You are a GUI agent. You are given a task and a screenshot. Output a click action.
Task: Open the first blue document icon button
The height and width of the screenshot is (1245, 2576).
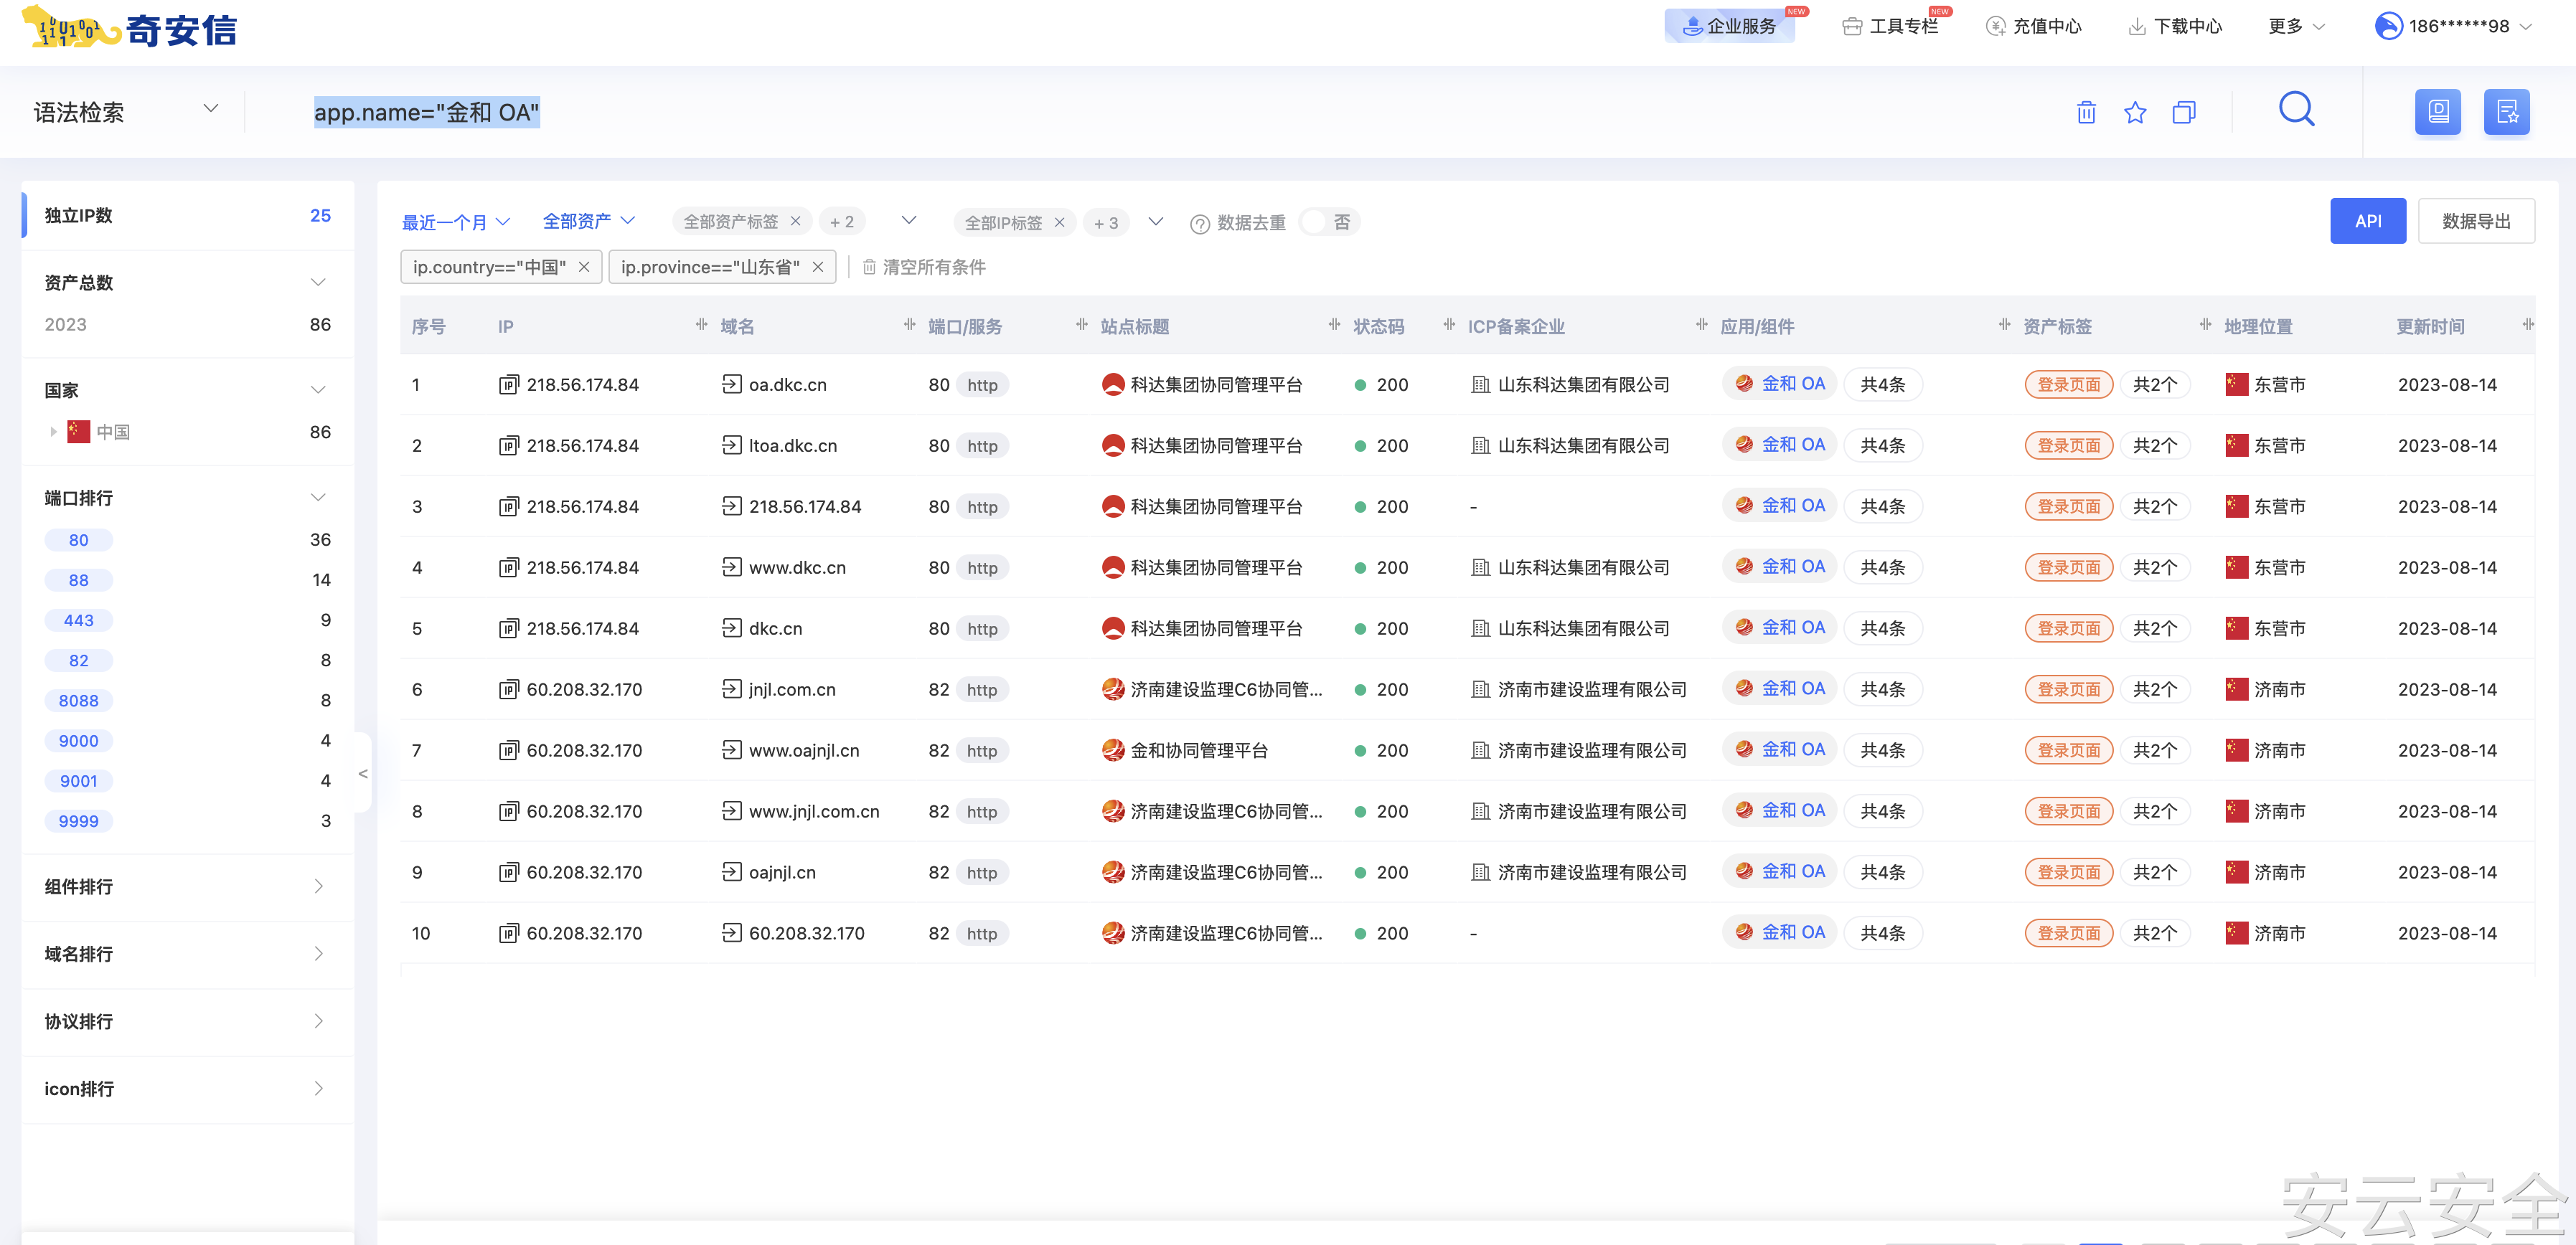pos(2438,112)
